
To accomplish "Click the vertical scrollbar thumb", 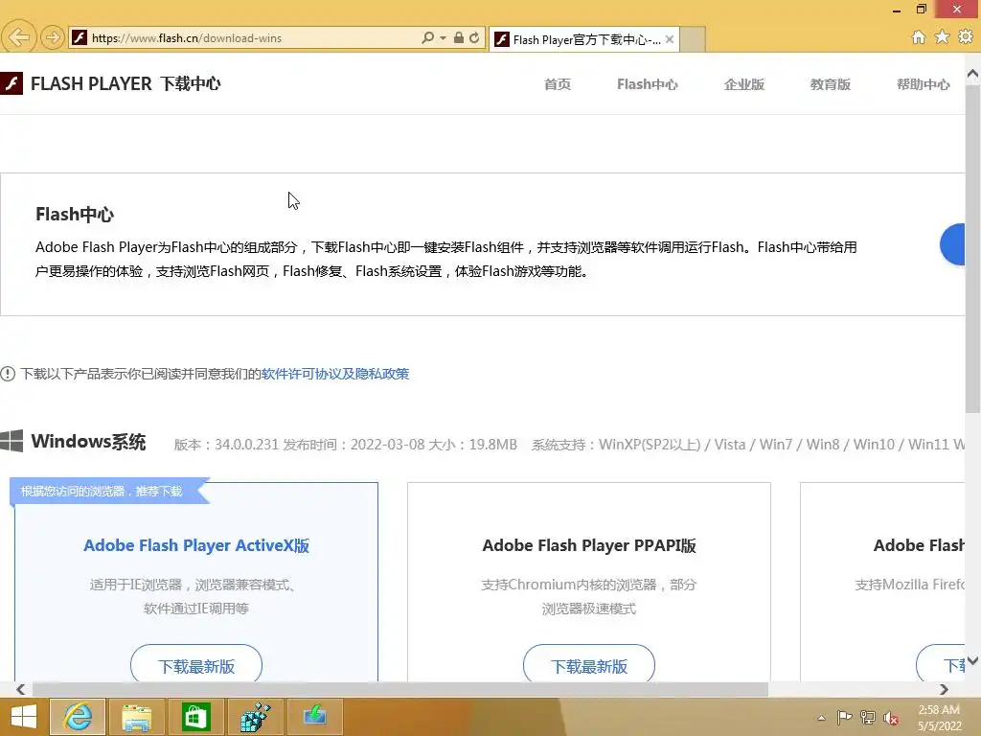I will [973, 248].
